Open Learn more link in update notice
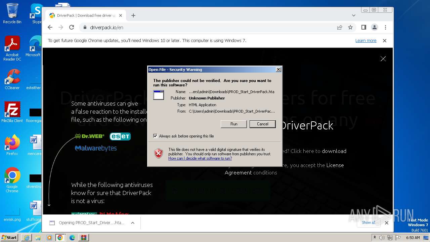 pyautogui.click(x=366, y=41)
